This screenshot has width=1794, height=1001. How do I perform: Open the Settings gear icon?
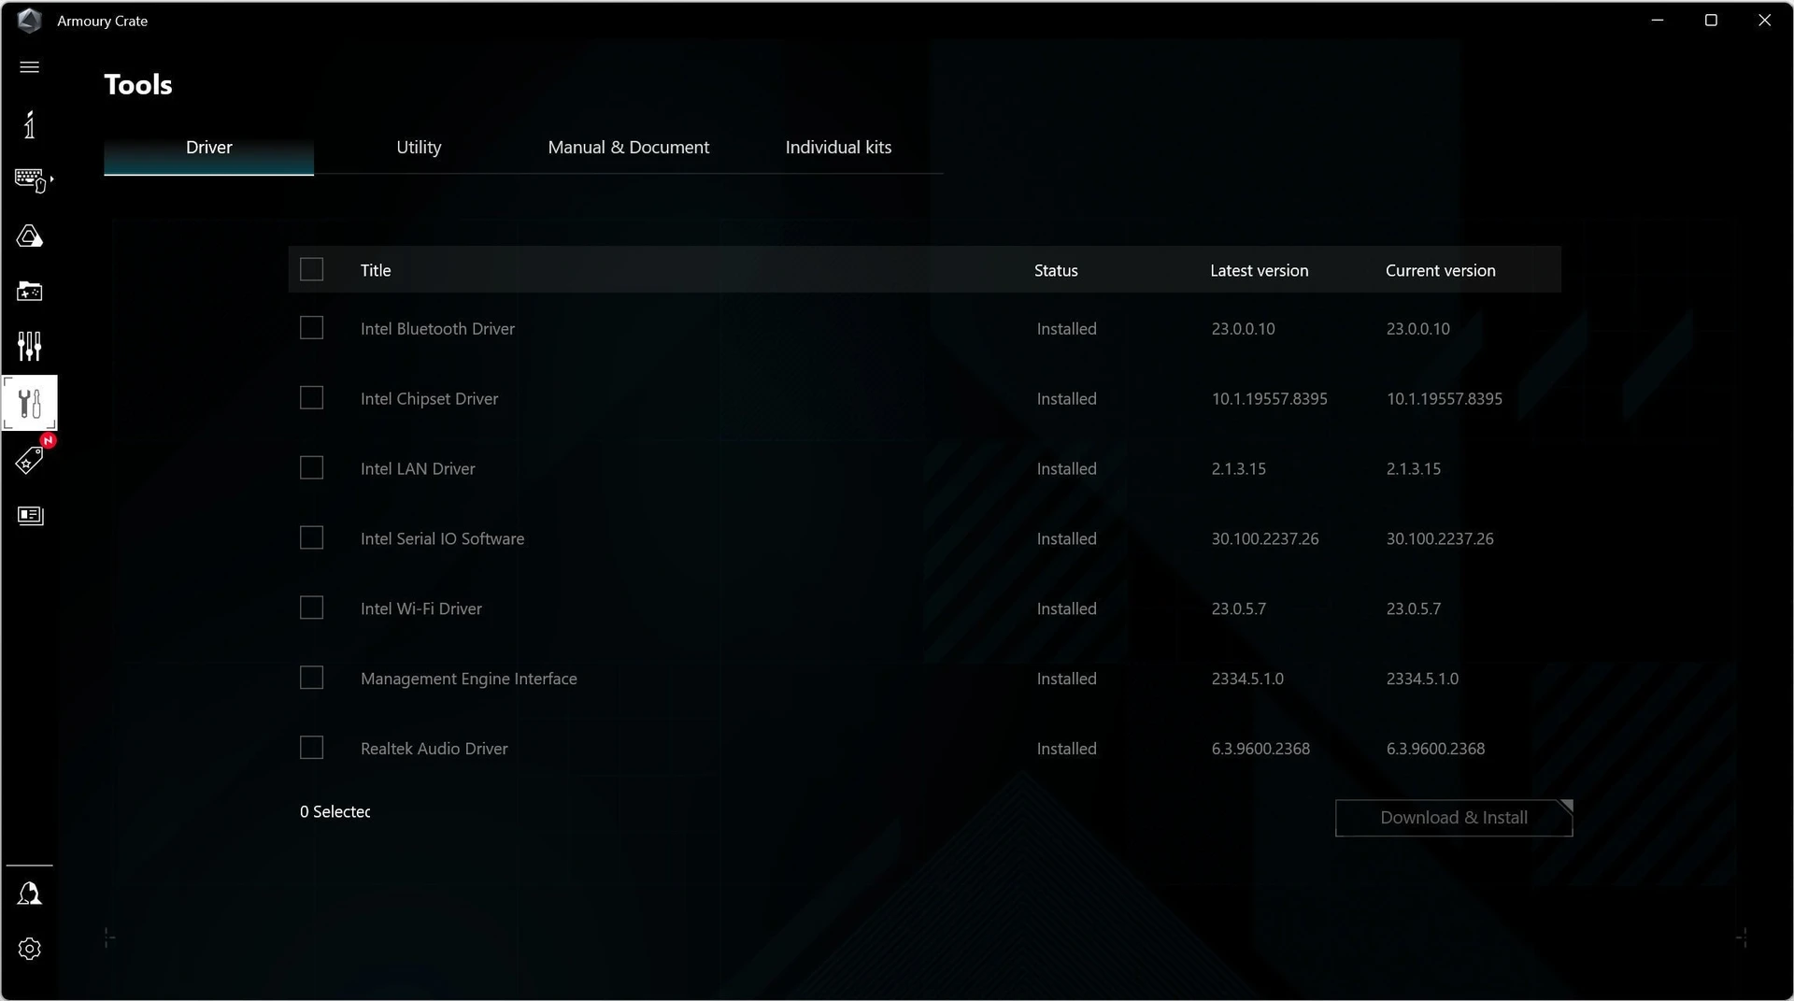pyautogui.click(x=30, y=949)
